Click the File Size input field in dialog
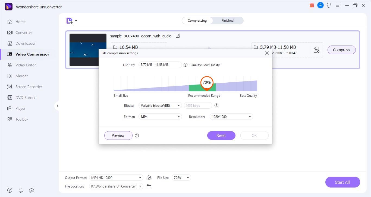Image resolution: width=371 pixels, height=197 pixels. [x=160, y=65]
